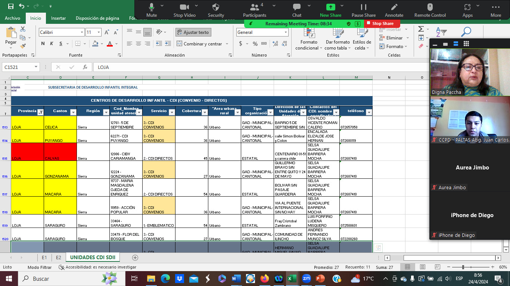Open the AutoSum sigma icon
The height and width of the screenshot is (286, 510).
[421, 29]
